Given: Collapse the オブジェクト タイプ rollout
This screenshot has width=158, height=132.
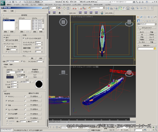Looking at the screenshot, I should click(x=147, y=28).
